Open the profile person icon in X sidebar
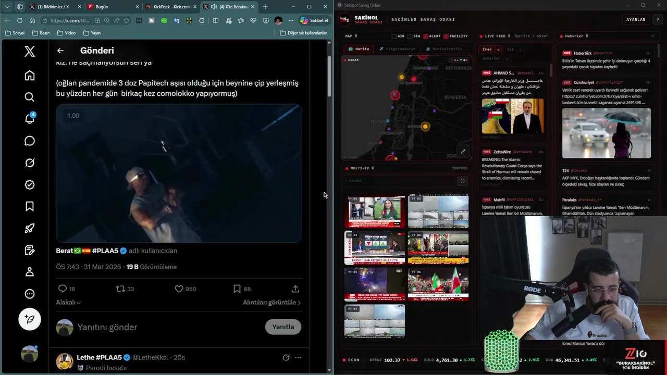The image size is (667, 375). coord(30,272)
